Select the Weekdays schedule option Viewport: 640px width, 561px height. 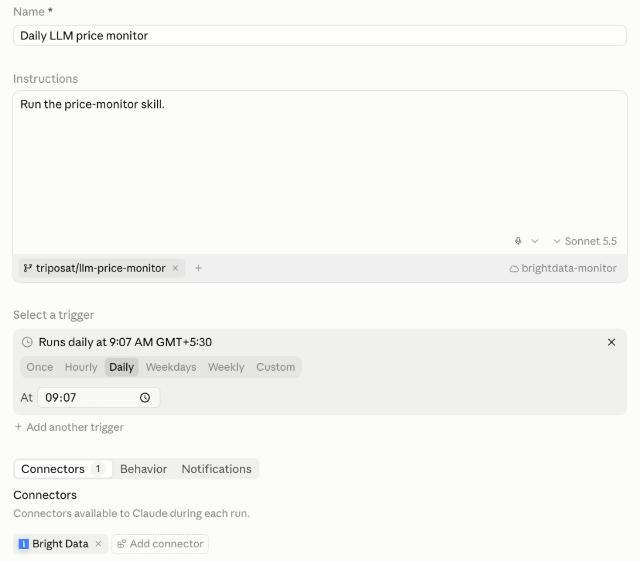tap(171, 367)
